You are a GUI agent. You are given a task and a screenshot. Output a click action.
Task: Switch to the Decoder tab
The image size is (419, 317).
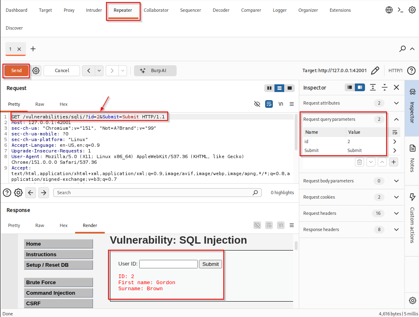point(221,10)
